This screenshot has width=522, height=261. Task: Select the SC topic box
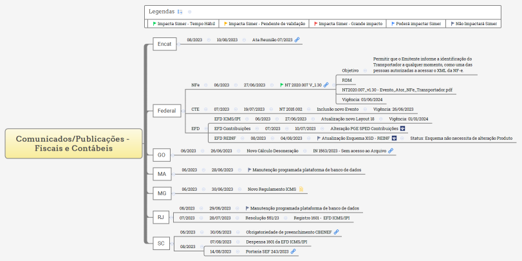pyautogui.click(x=161, y=244)
